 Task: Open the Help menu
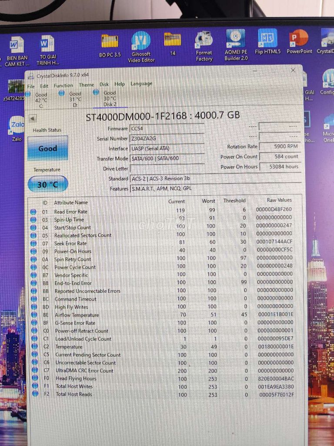click(120, 84)
